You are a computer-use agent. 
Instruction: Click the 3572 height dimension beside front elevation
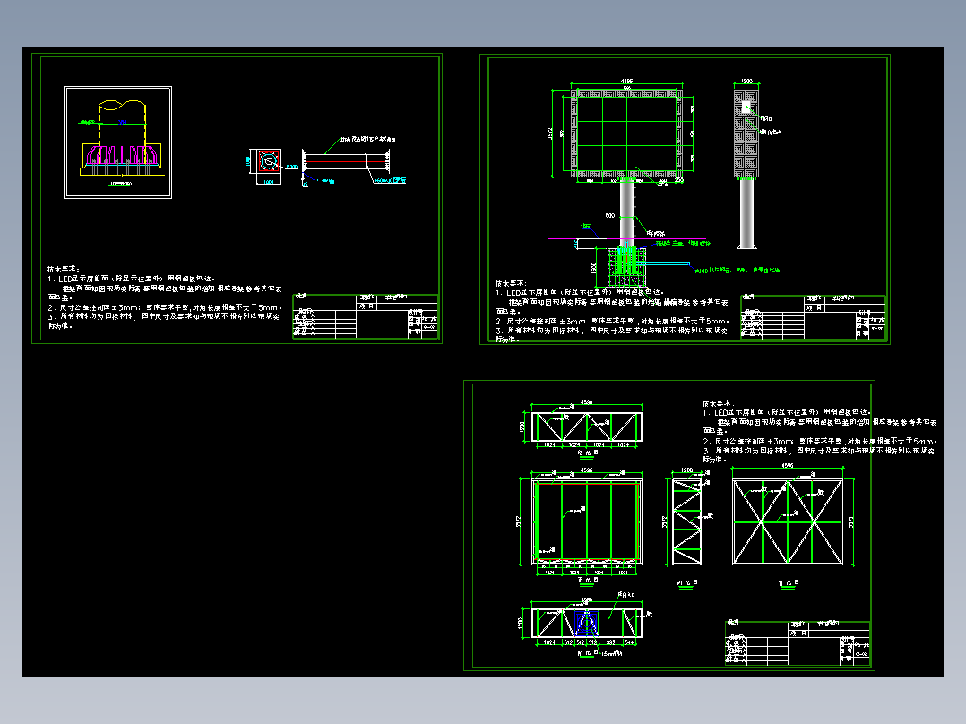pyautogui.click(x=549, y=134)
